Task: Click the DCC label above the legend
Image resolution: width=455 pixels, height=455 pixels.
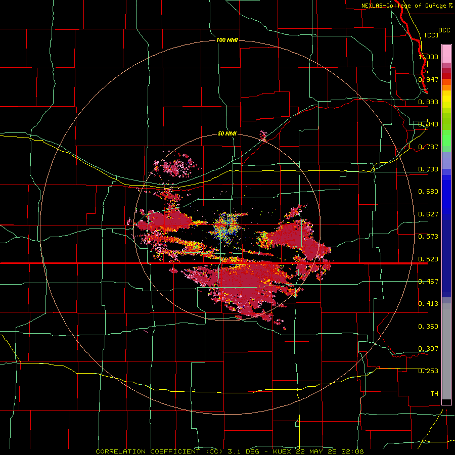Action: point(444,30)
